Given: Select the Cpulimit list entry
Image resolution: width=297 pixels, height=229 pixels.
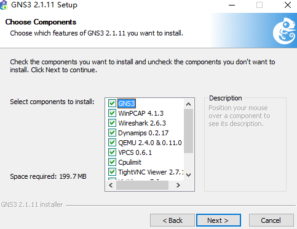Looking at the screenshot, I should [x=130, y=162].
